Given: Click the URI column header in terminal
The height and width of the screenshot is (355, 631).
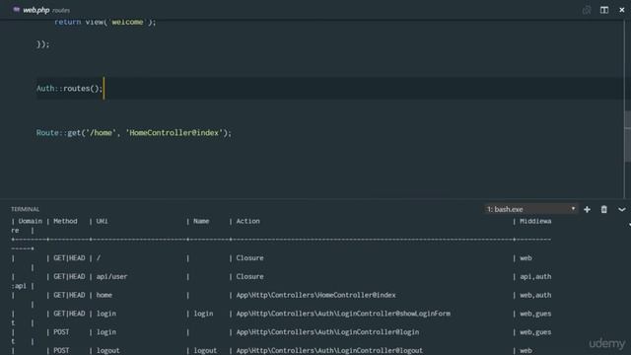Looking at the screenshot, I should (x=102, y=221).
